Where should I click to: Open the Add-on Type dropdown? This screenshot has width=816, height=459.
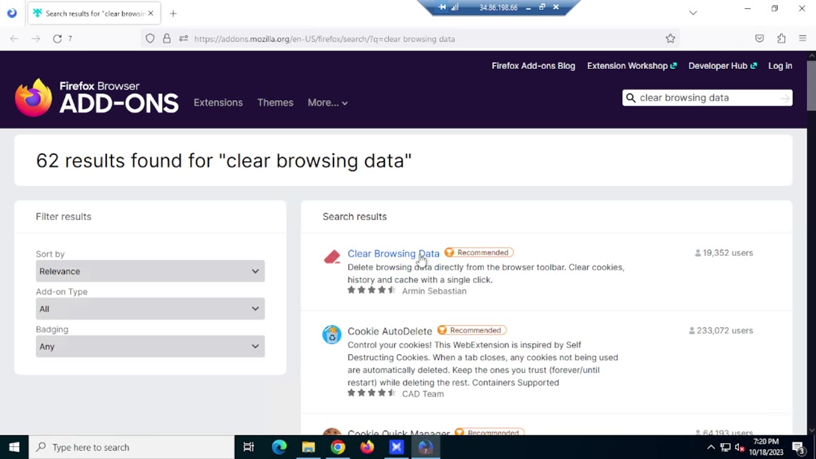(x=150, y=309)
